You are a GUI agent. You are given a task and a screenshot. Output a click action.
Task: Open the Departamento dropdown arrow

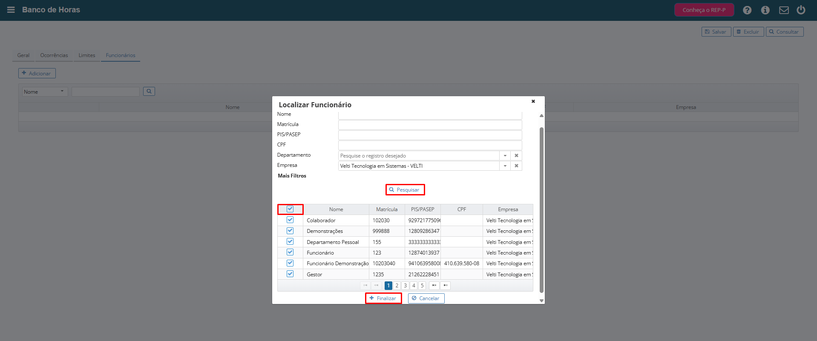(x=505, y=155)
